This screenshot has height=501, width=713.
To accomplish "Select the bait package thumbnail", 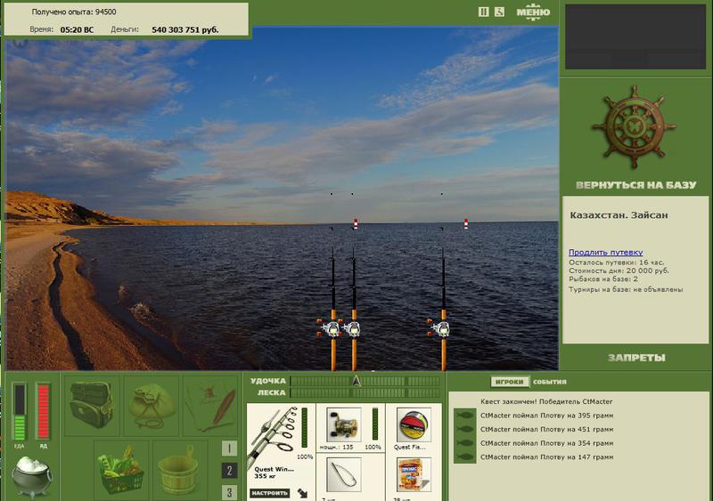I will tap(414, 475).
